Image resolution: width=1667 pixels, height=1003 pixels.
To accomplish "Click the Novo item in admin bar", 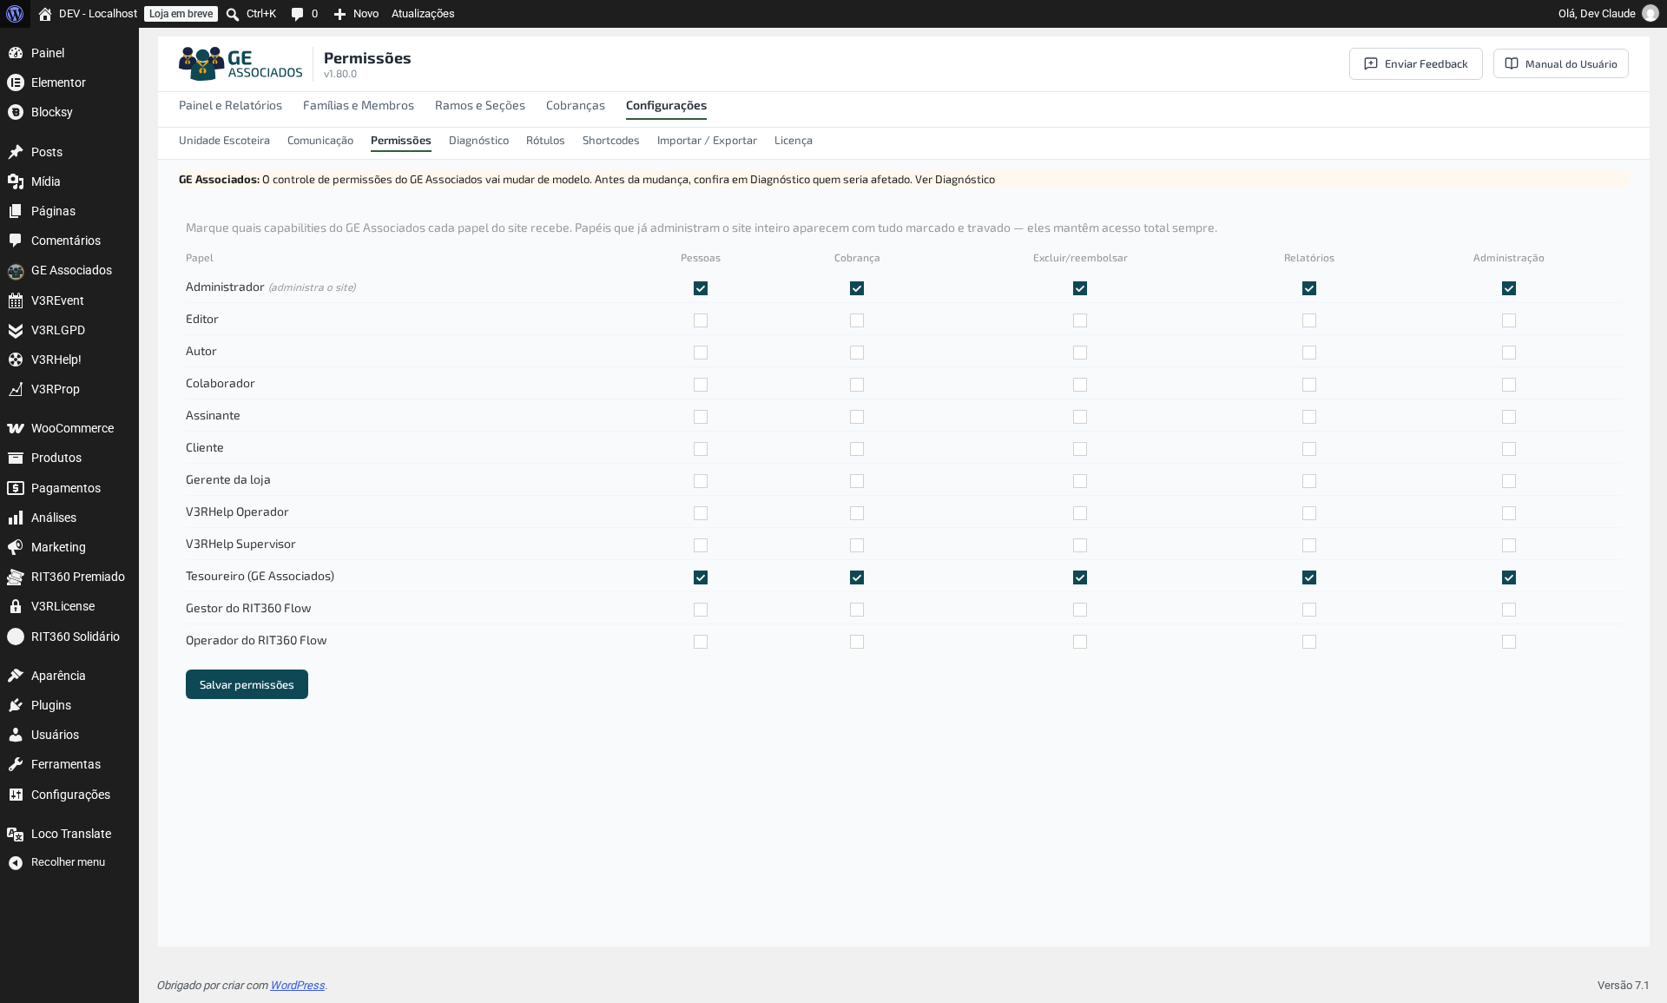I will 356,14.
